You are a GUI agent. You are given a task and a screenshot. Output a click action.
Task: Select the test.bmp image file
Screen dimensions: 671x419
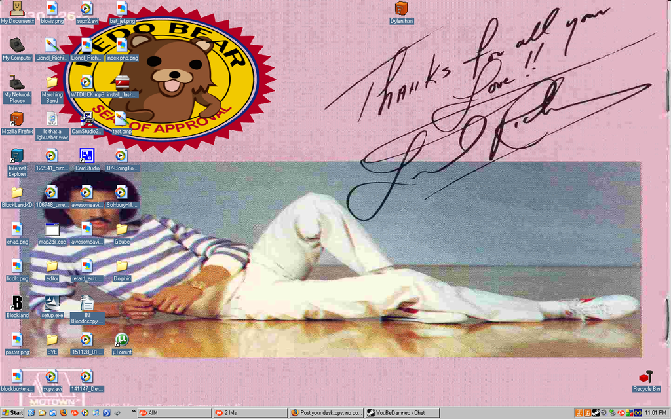tap(122, 123)
